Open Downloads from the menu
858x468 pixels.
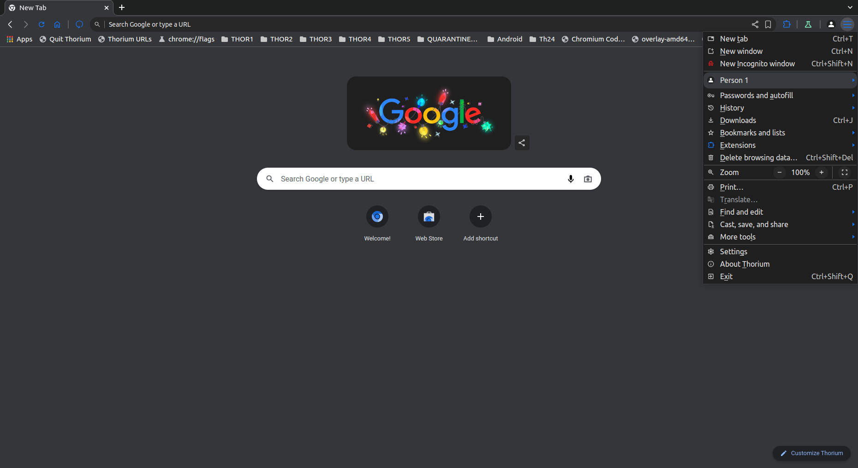(x=780, y=120)
